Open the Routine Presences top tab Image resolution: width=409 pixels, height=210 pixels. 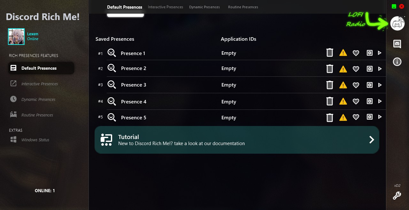point(243,7)
